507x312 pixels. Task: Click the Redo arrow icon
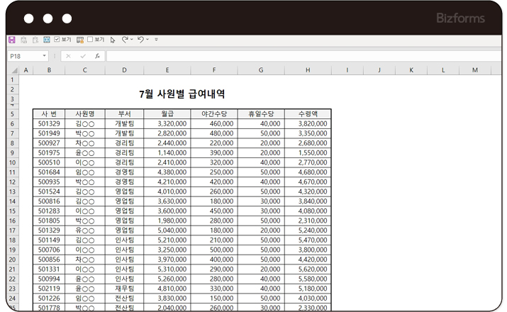tap(125, 40)
